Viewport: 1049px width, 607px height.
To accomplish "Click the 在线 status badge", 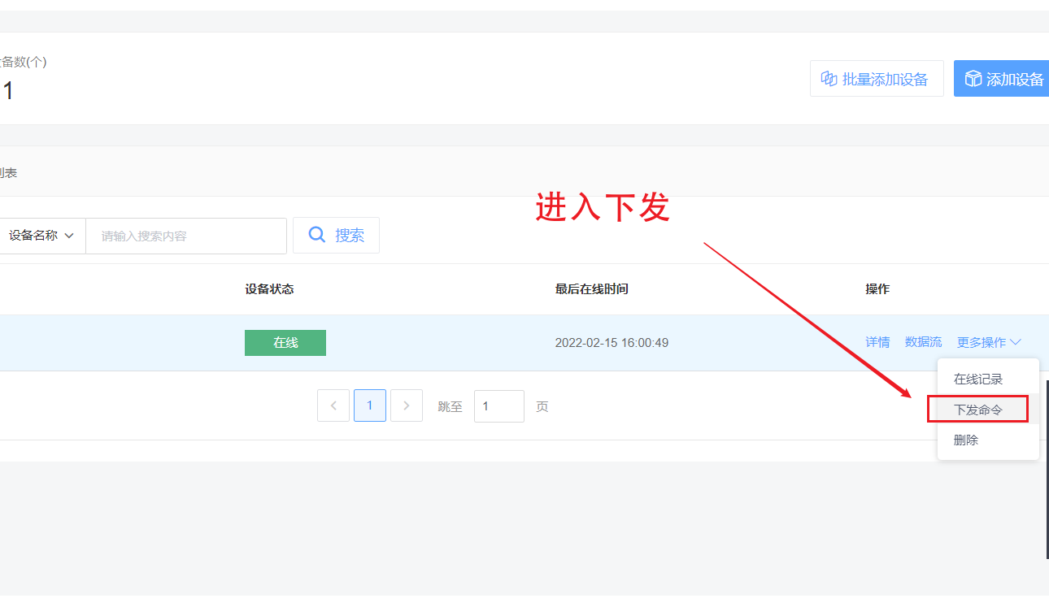I will pos(285,343).
